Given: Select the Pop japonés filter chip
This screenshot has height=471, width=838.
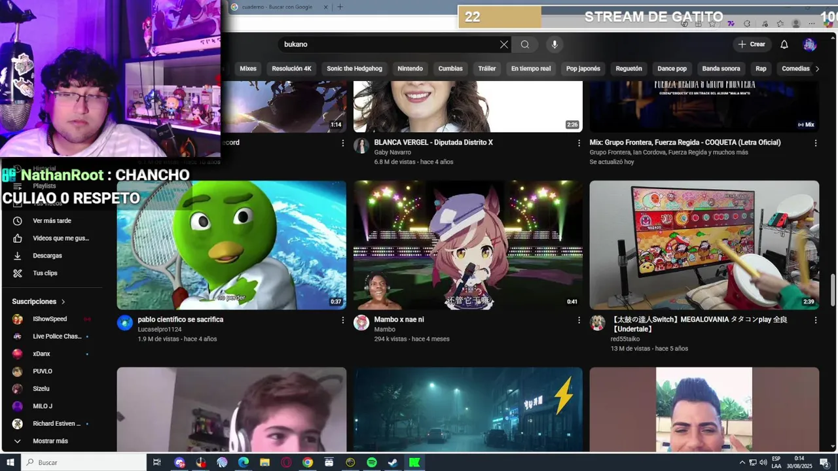Looking at the screenshot, I should (x=583, y=69).
